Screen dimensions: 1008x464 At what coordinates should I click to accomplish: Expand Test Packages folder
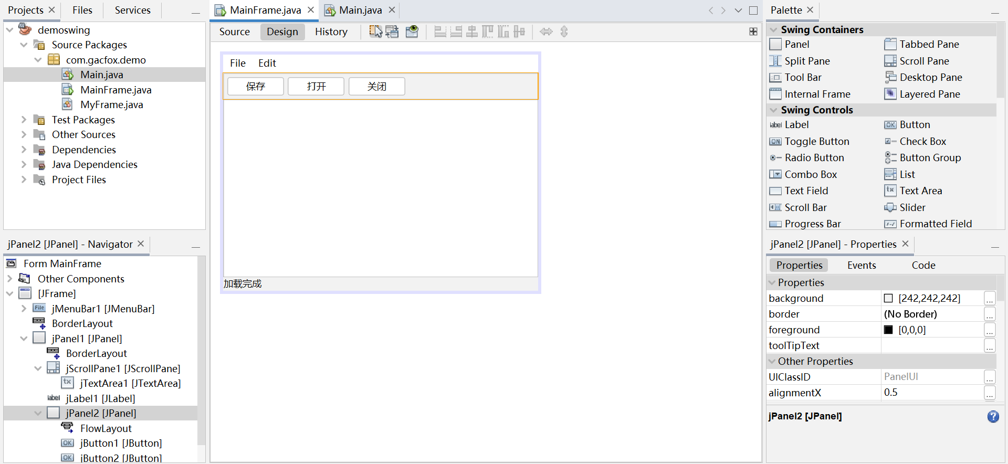pyautogui.click(x=24, y=120)
